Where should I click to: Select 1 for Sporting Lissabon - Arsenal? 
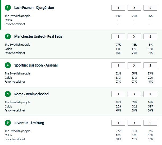click(x=118, y=65)
